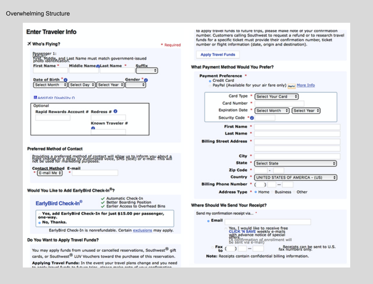The height and width of the screenshot is (284, 373).
Task: Select Fax for confirmation receipt
Action: [x=212, y=247]
